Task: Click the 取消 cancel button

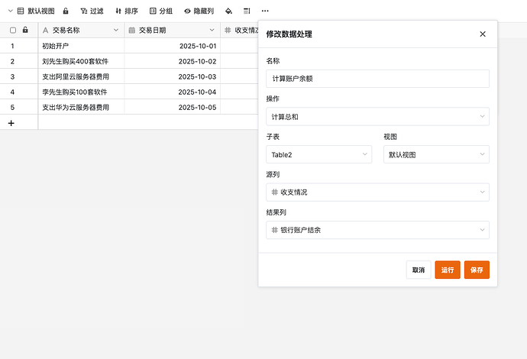Action: click(419, 270)
